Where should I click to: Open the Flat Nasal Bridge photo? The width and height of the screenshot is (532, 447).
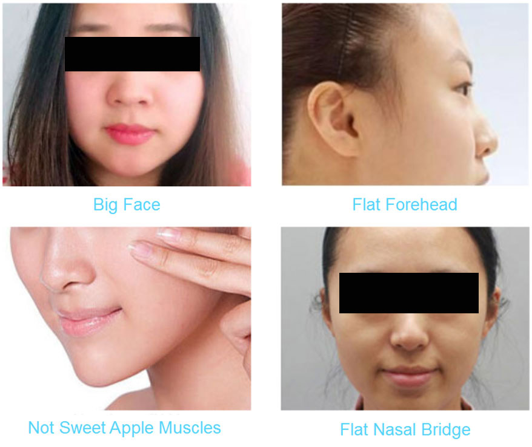[x=405, y=318]
